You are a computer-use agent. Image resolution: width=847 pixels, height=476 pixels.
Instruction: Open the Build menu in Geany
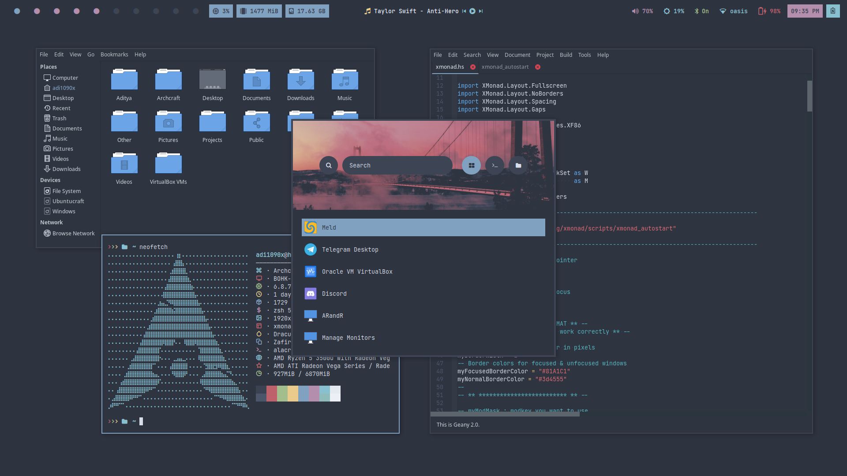(x=566, y=55)
